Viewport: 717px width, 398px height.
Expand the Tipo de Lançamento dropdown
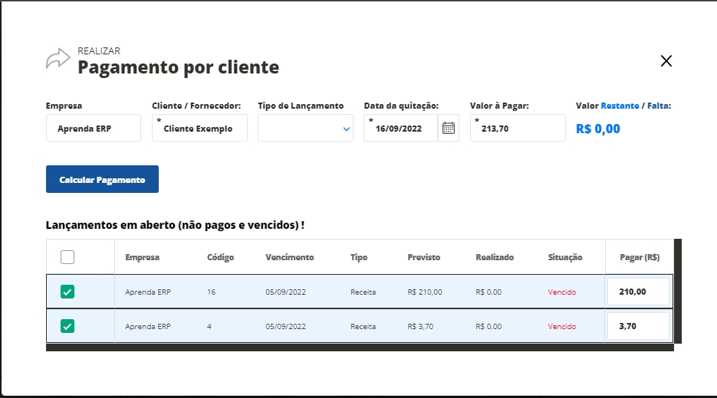(x=305, y=129)
